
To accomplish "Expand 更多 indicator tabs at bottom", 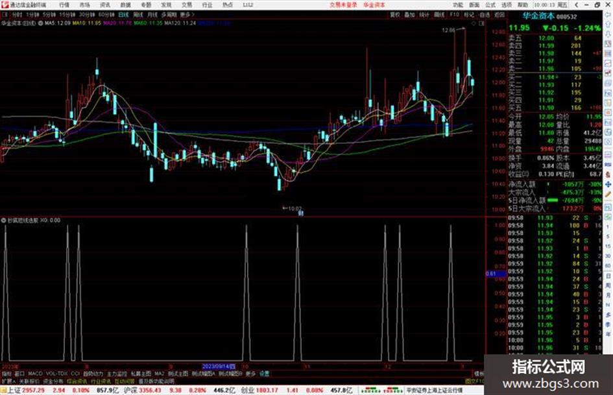I will click(x=250, y=374).
